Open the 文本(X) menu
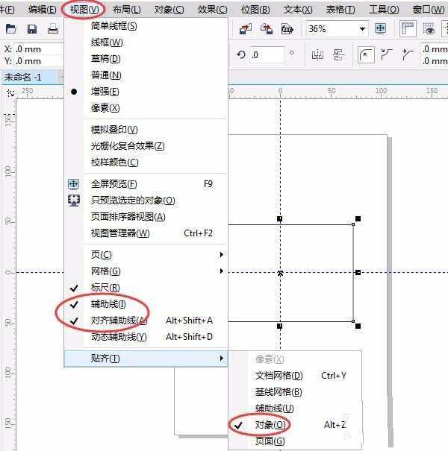This screenshot has height=451, width=448. [x=298, y=10]
